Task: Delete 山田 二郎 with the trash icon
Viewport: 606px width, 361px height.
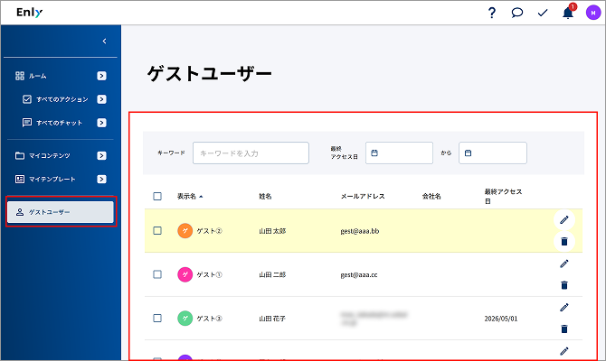Action: coord(564,285)
